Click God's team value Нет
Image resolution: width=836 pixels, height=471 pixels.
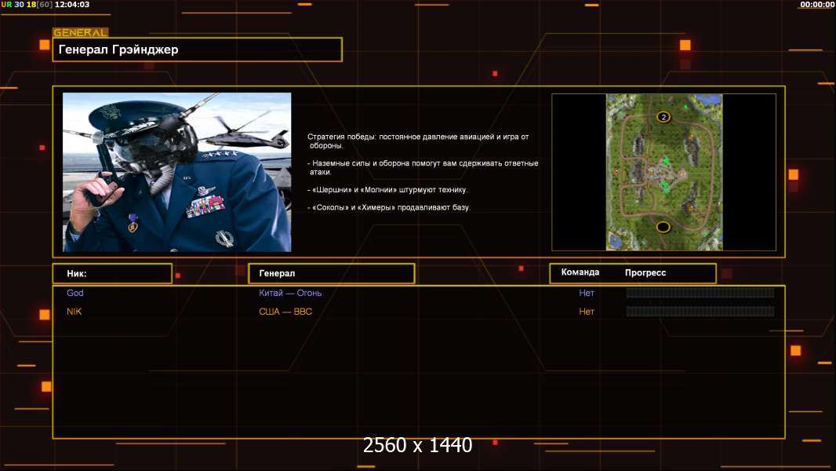(x=587, y=293)
